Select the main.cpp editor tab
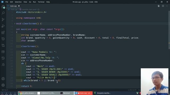 pyautogui.click(x=14, y=6)
